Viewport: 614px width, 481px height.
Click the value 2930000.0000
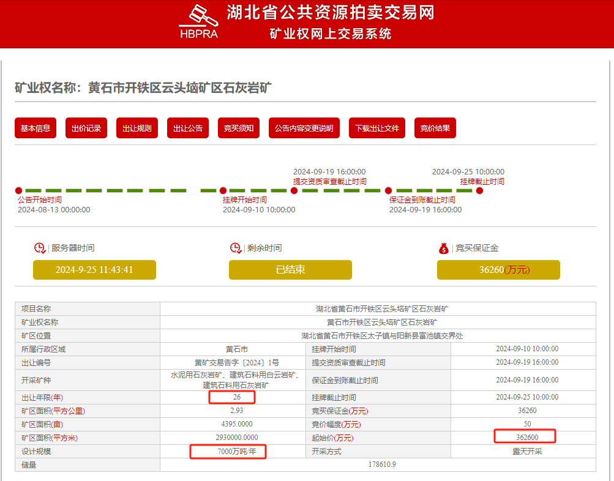tap(236, 437)
